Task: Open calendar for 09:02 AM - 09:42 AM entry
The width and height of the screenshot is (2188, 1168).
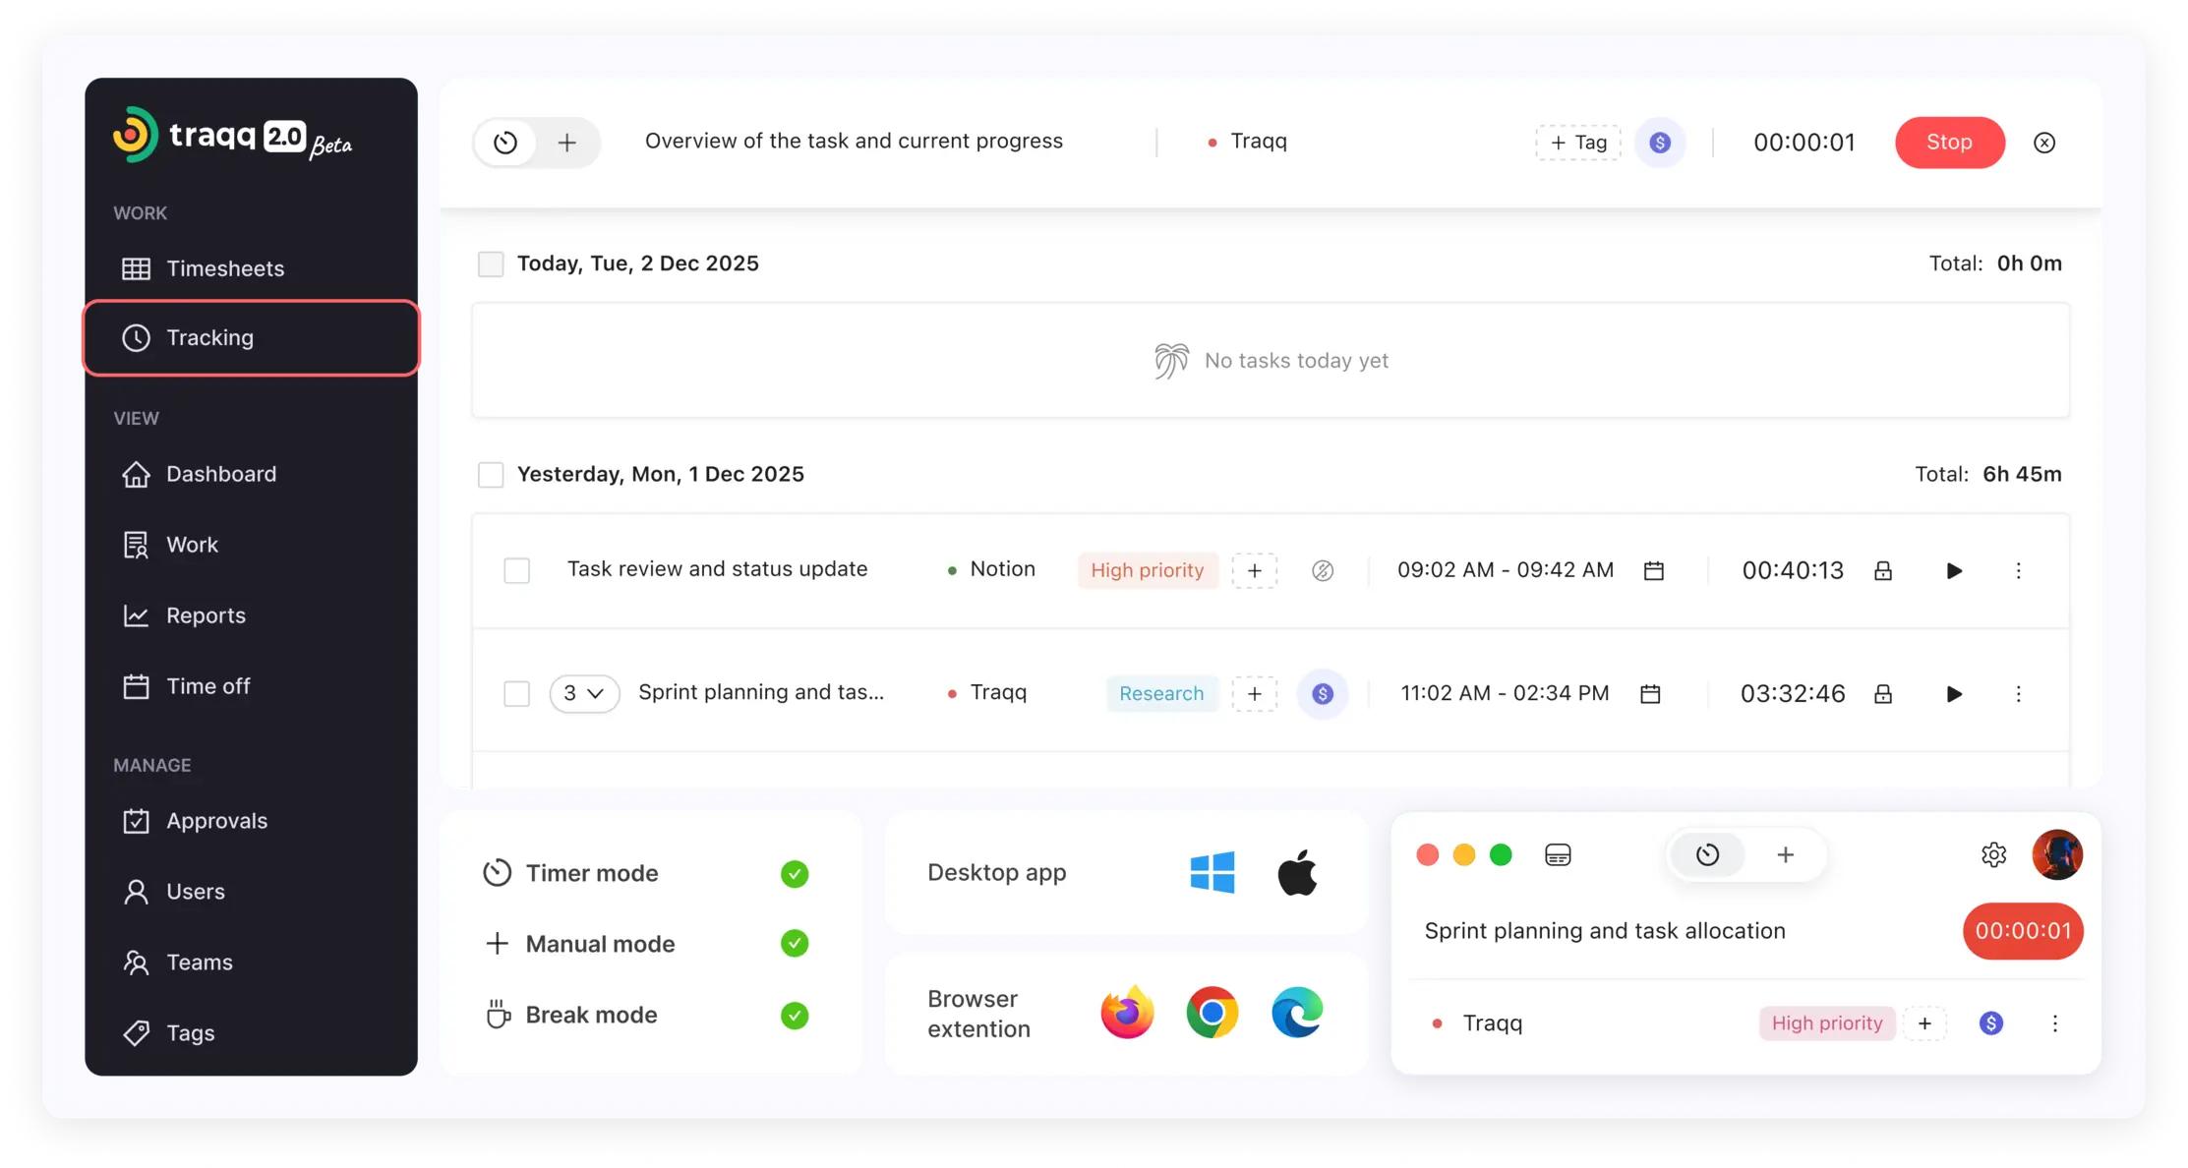Action: 1654,570
